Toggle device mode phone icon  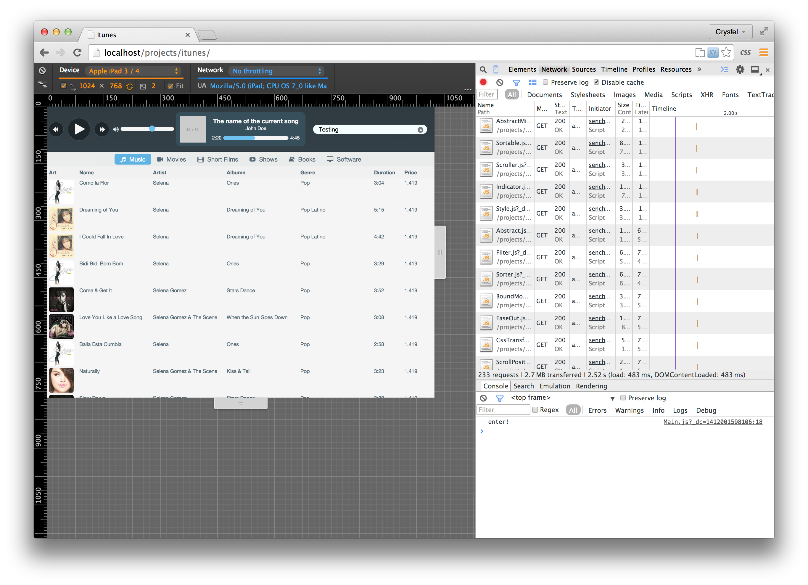tap(495, 70)
